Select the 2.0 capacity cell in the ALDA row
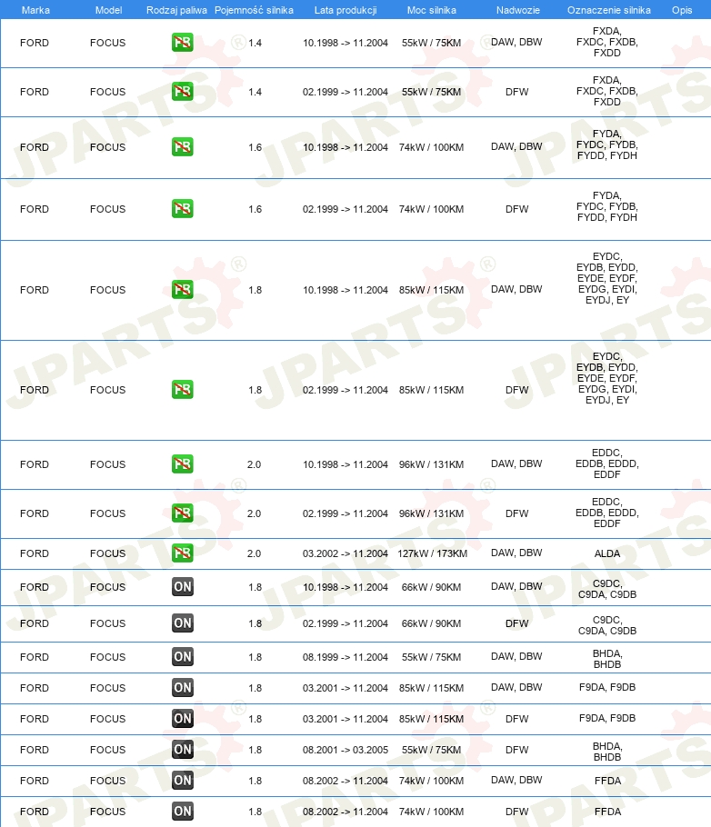This screenshot has height=827, width=711. 254,553
